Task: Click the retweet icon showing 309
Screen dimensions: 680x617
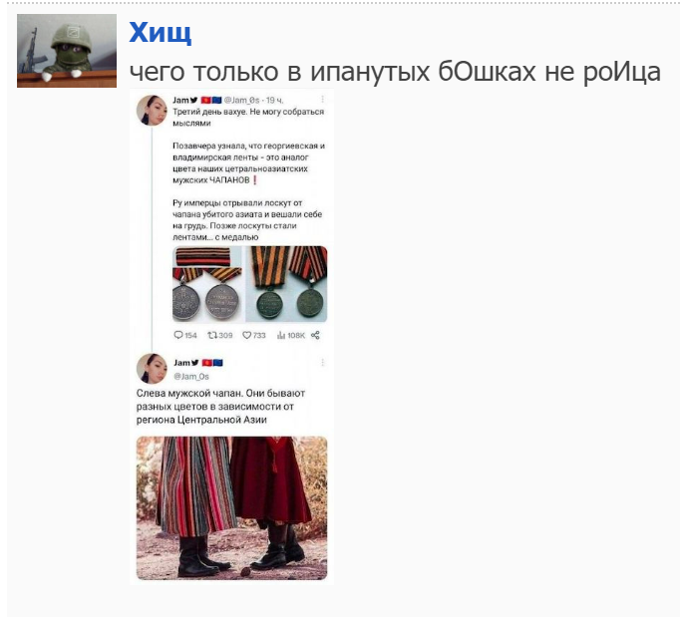Action: point(212,335)
